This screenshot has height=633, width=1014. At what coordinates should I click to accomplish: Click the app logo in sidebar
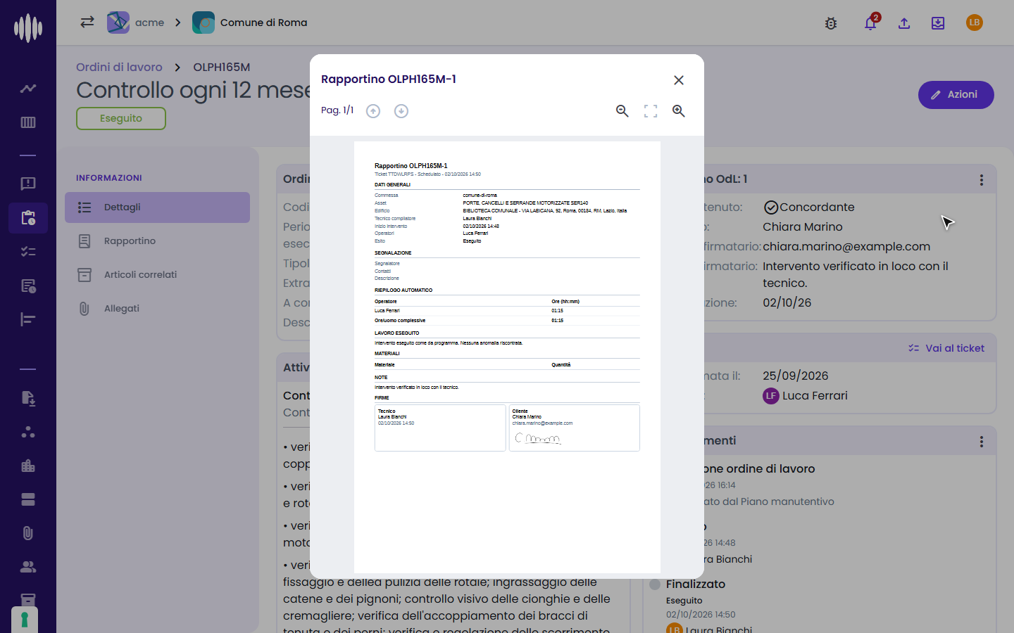pos(28,28)
